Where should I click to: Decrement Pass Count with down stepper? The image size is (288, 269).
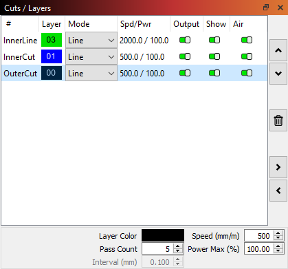click(178, 251)
